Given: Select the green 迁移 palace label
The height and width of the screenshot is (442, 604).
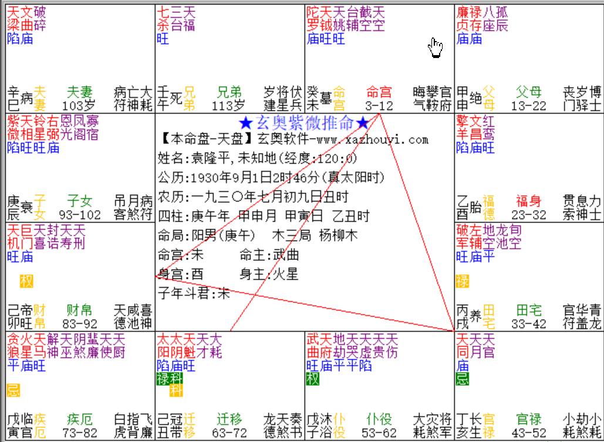Looking at the screenshot, I should (x=229, y=419).
